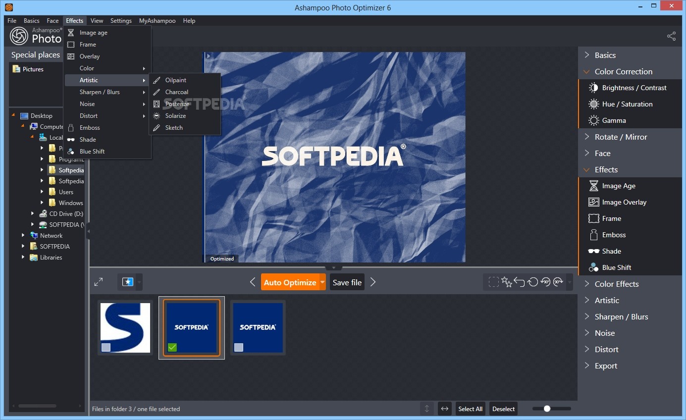Screen dimensions: 686x420
Task: Go to the next image arrow
Action: [x=373, y=282]
